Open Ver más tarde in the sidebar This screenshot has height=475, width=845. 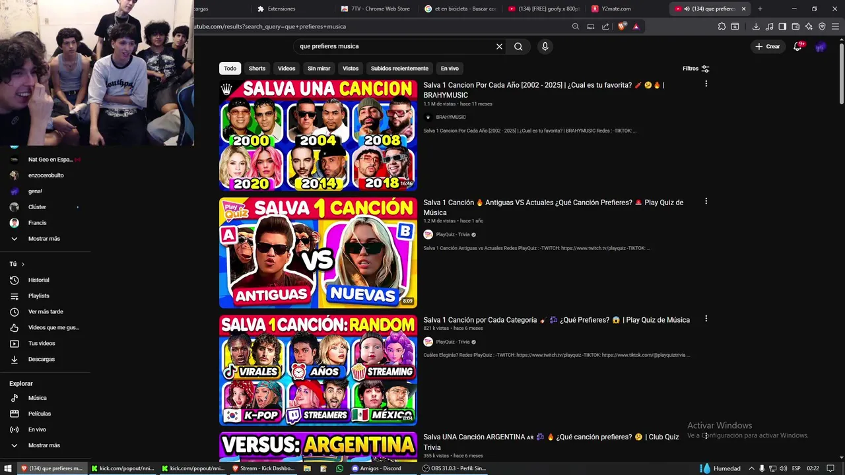point(46,312)
